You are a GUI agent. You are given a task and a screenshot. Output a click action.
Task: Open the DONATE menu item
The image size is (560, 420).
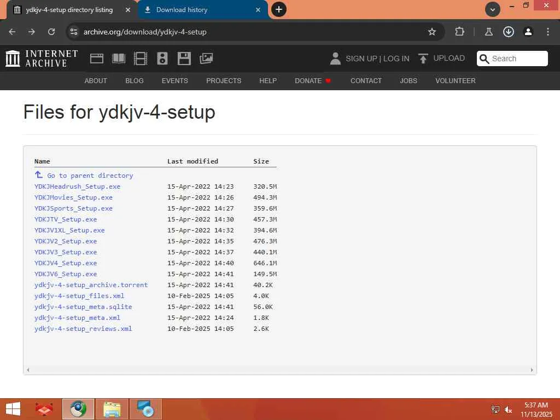(x=313, y=81)
